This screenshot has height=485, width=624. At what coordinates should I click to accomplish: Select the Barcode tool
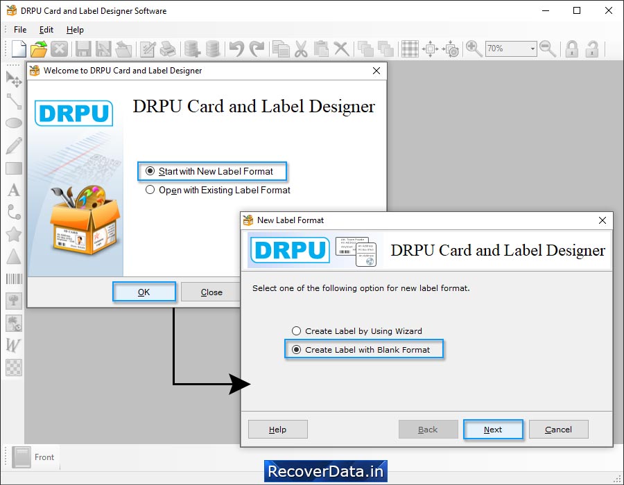point(14,279)
